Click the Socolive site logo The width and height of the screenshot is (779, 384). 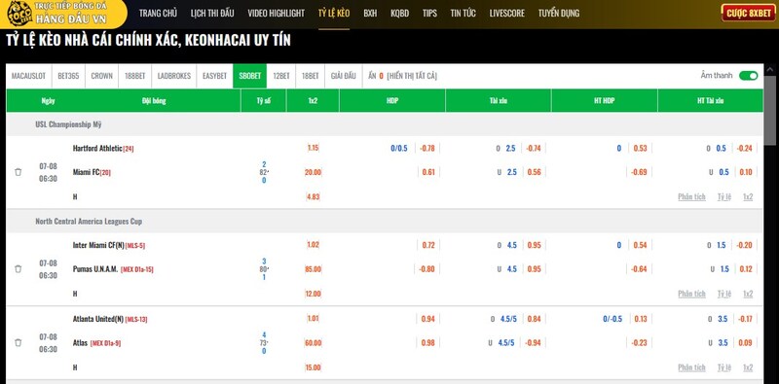(x=62, y=14)
